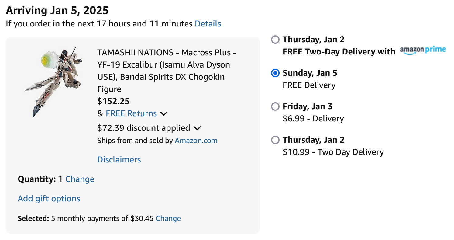Choose the $10.99 Two Day Delivery option
The width and height of the screenshot is (454, 240).
(x=275, y=140)
